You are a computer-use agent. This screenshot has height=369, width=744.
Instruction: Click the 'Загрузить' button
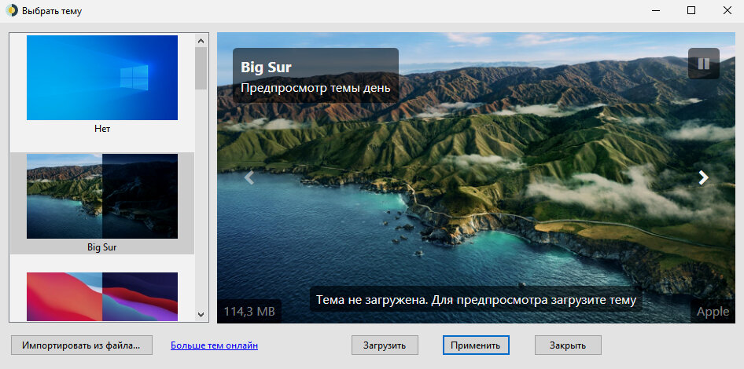[x=385, y=345]
